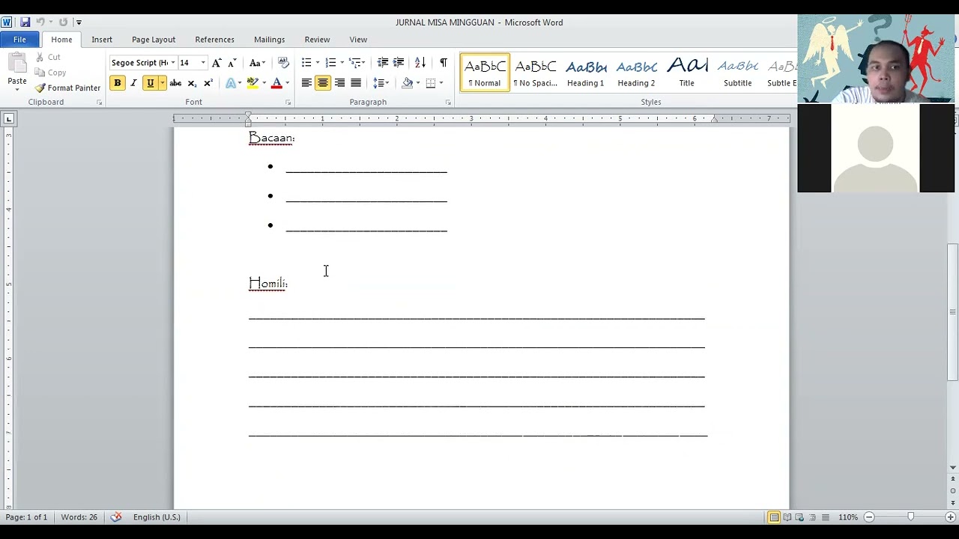Image resolution: width=959 pixels, height=539 pixels.
Task: Open the font name dropdown
Action: [x=173, y=63]
